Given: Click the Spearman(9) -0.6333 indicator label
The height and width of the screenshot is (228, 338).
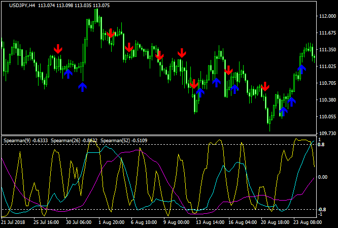Looking at the screenshot, I should tap(26, 141).
